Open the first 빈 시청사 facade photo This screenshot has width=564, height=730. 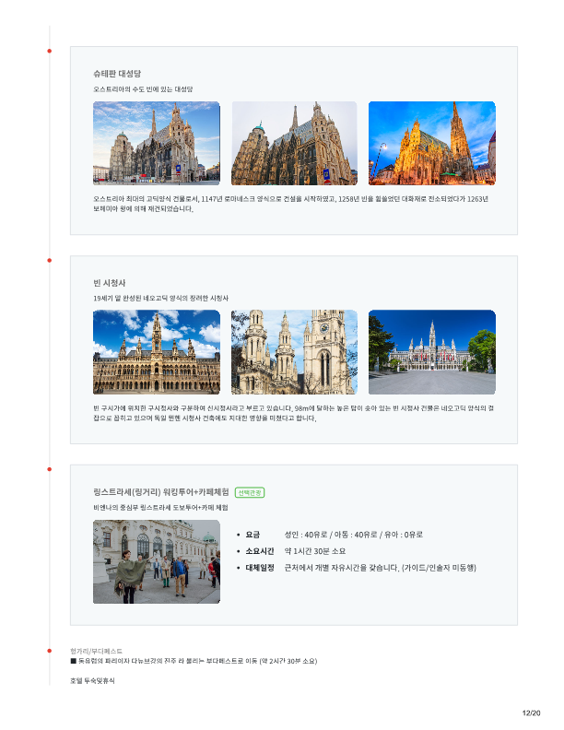click(157, 352)
